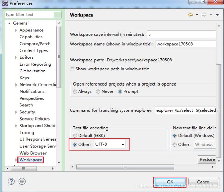Click the OK button
The width and height of the screenshot is (224, 192).
pos(170,182)
